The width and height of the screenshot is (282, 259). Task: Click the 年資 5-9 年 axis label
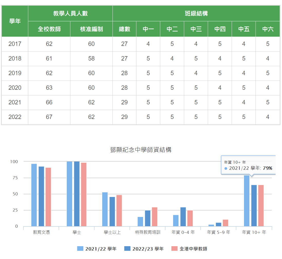[219, 232]
